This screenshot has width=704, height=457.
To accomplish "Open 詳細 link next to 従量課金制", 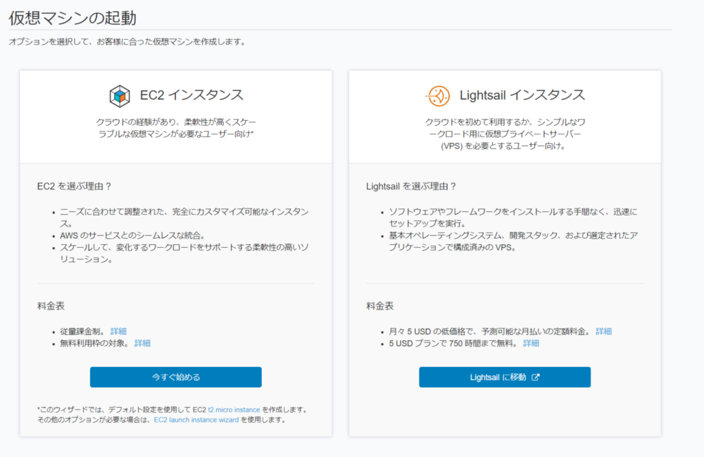I will pos(118,331).
